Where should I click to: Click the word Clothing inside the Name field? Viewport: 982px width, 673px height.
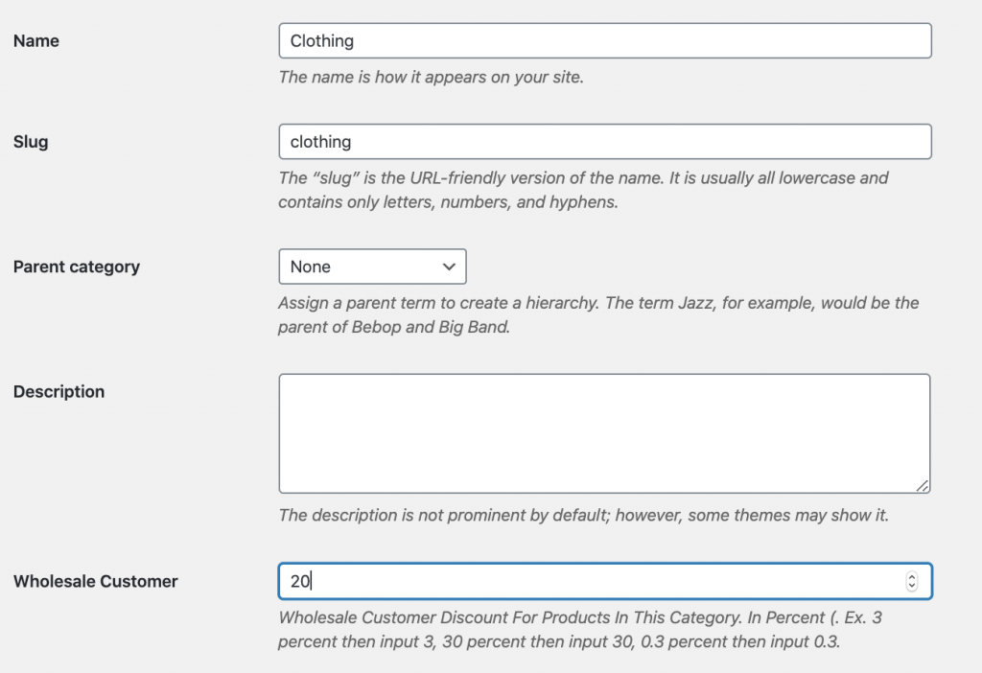click(322, 41)
